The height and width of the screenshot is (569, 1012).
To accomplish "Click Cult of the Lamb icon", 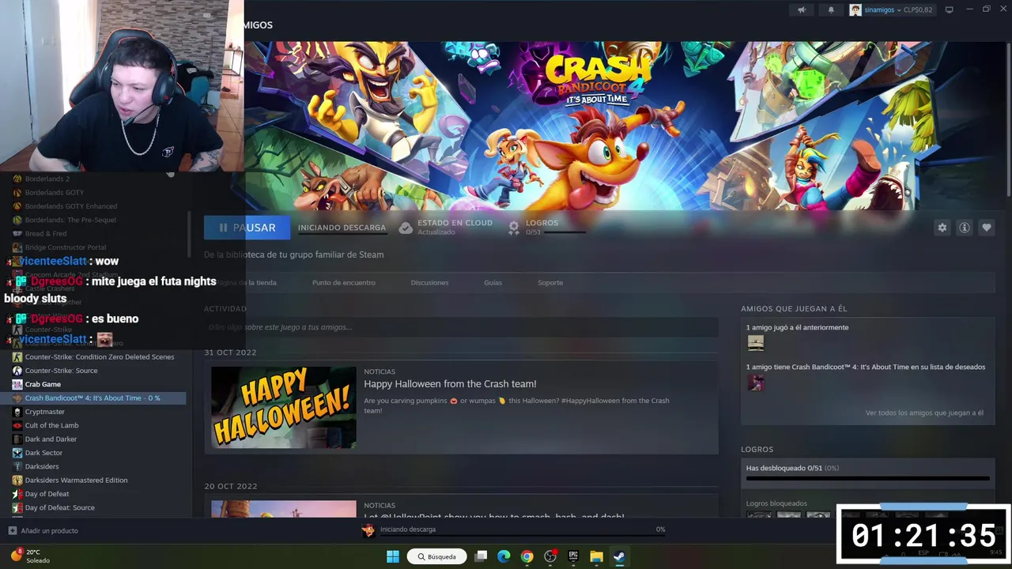I will point(17,425).
